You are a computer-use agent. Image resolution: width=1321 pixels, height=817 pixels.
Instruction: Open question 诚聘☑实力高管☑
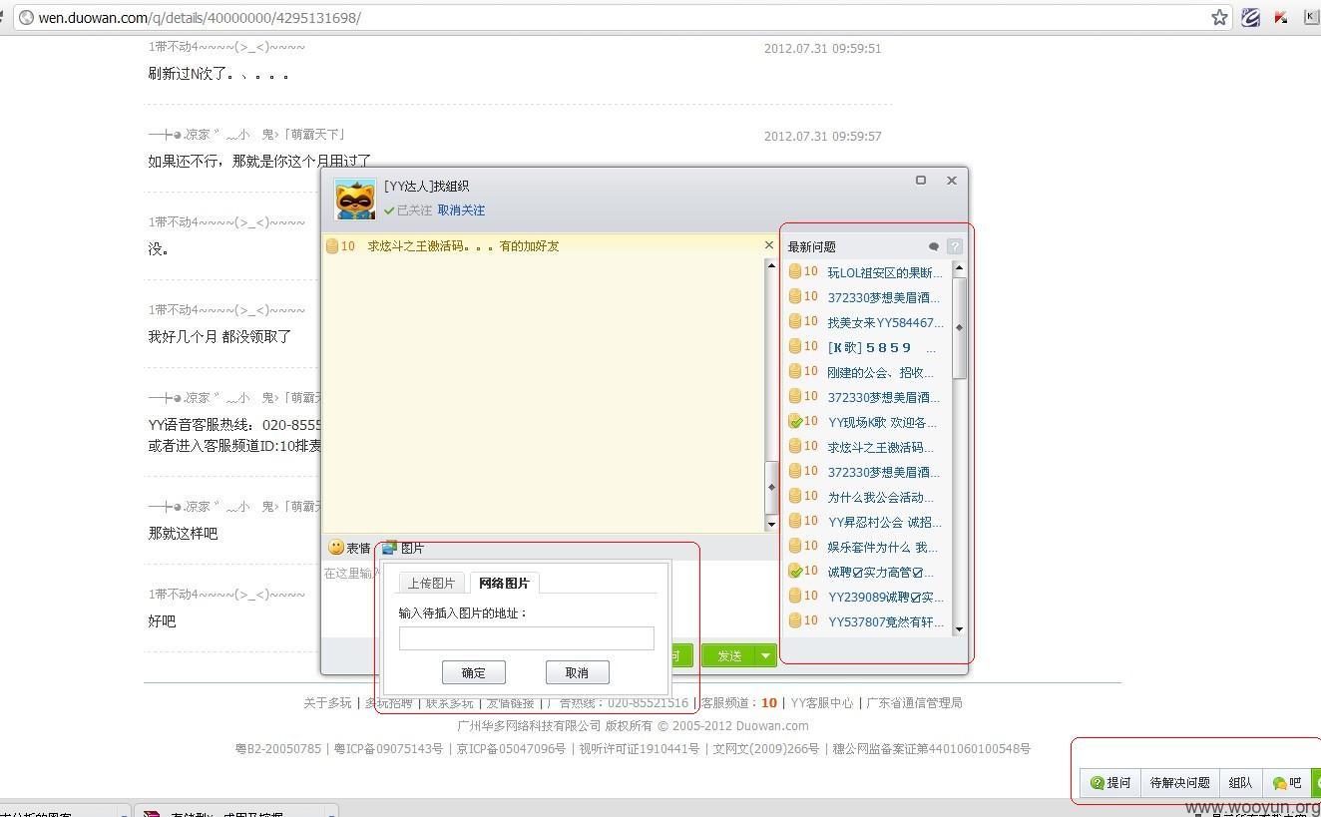[880, 572]
